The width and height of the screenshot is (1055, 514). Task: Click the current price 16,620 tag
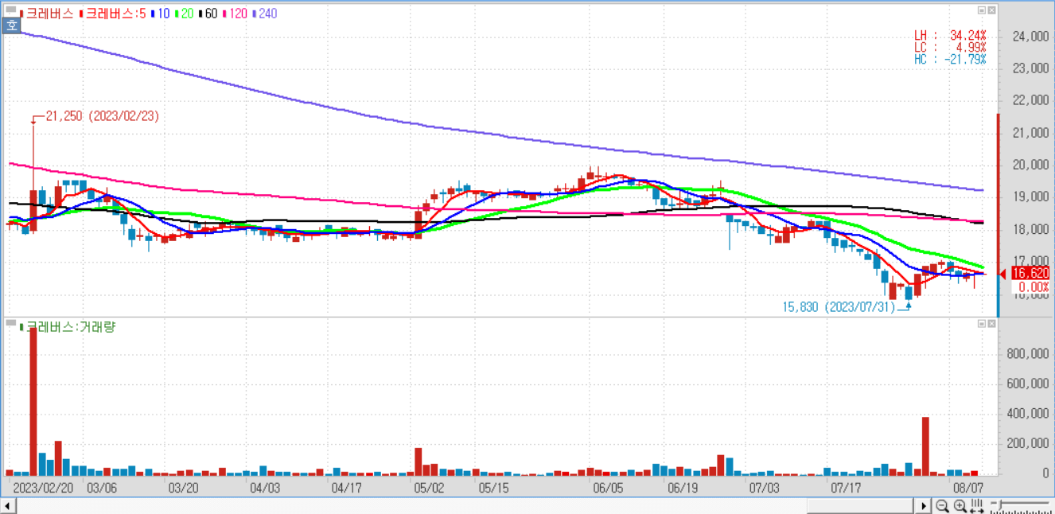[x=1030, y=273]
